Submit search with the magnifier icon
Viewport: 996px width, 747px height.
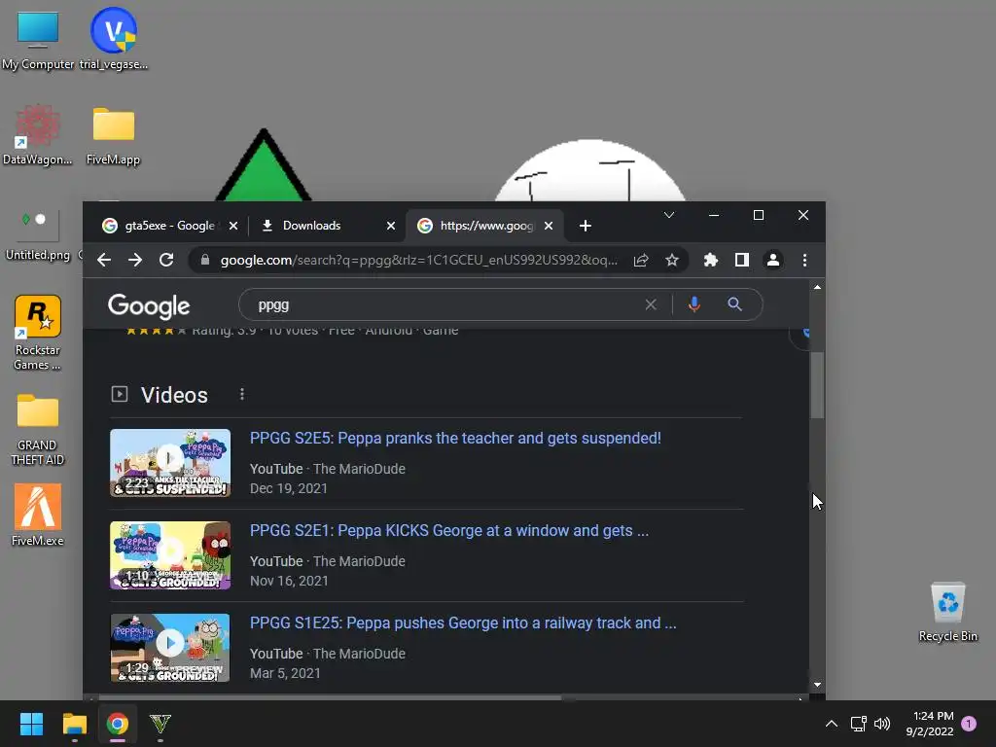735,304
